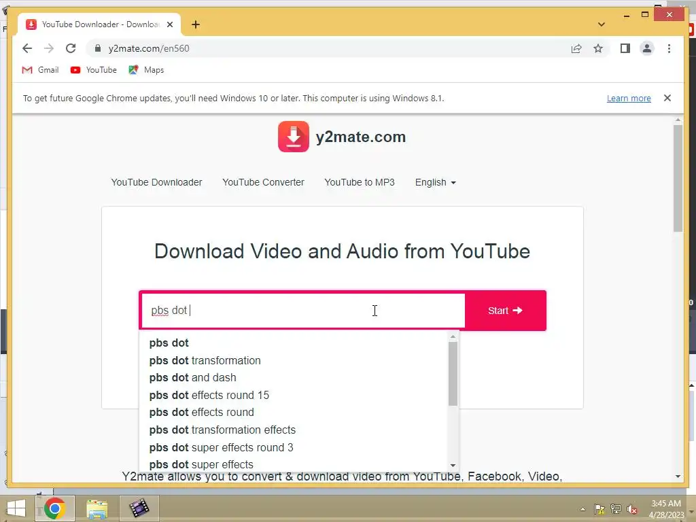The height and width of the screenshot is (522, 696).
Task: Dismiss the Chrome update notification bar
Action: click(x=667, y=98)
